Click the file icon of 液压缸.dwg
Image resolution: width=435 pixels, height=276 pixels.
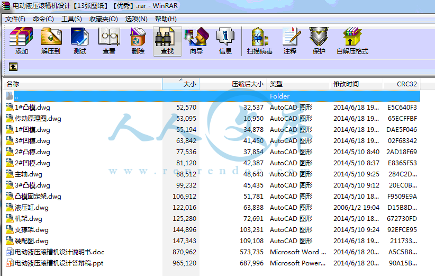click(10, 208)
